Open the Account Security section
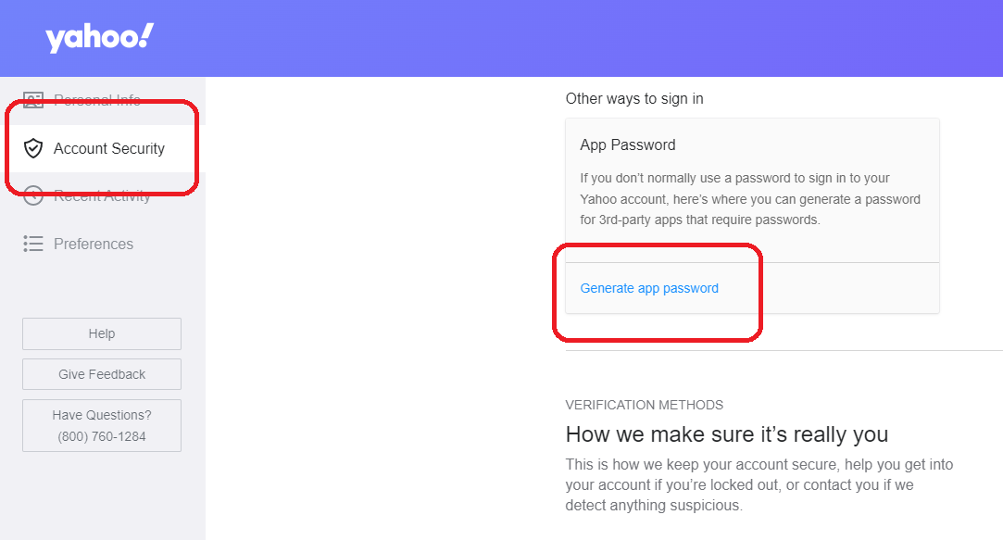Image resolution: width=1003 pixels, height=540 pixels. [103, 148]
